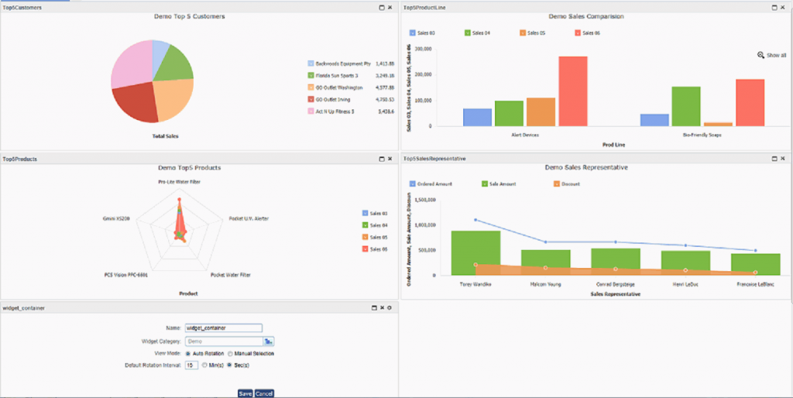Click the 'Conrad Bergsteige' axis label

pos(615,284)
